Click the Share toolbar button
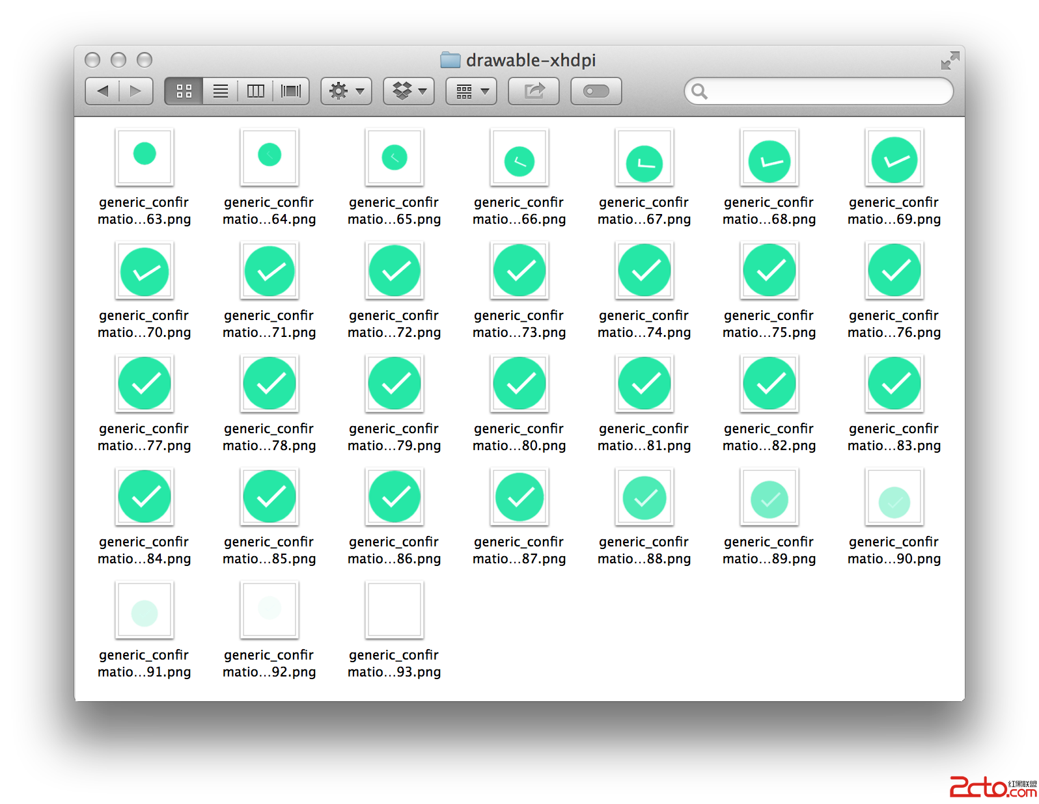 (534, 91)
